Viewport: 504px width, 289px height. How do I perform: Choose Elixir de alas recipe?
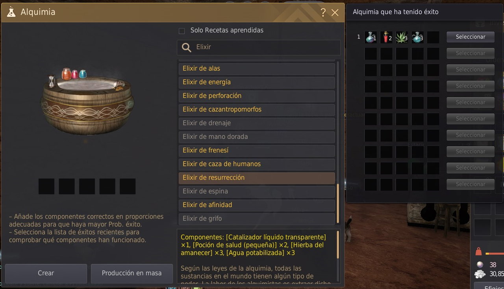tap(257, 69)
